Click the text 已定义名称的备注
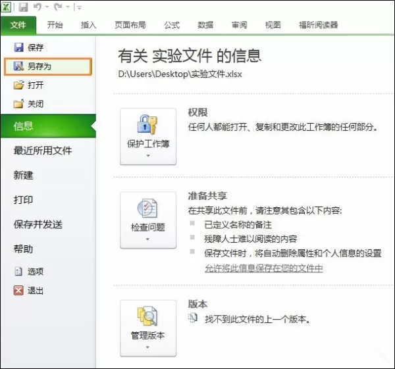Screen dimensions: 395x369 point(238,225)
